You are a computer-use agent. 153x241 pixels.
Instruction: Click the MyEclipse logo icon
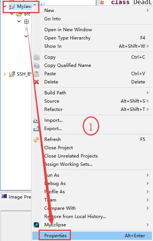36,225
